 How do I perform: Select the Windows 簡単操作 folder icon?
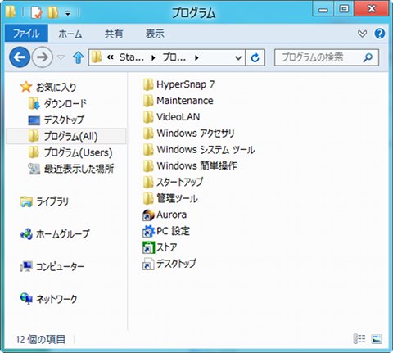(148, 166)
